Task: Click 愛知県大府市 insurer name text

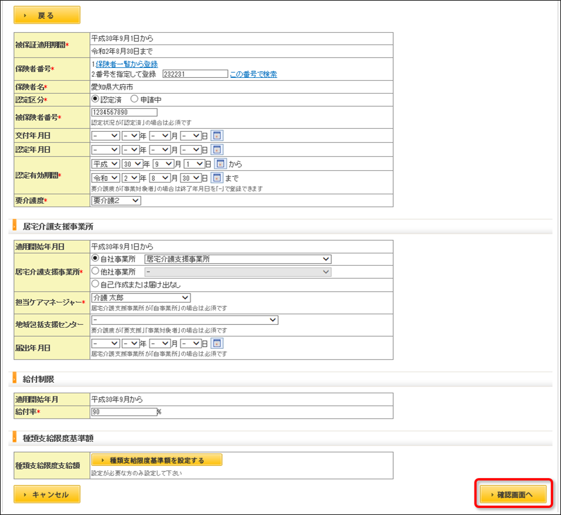Action: point(112,87)
